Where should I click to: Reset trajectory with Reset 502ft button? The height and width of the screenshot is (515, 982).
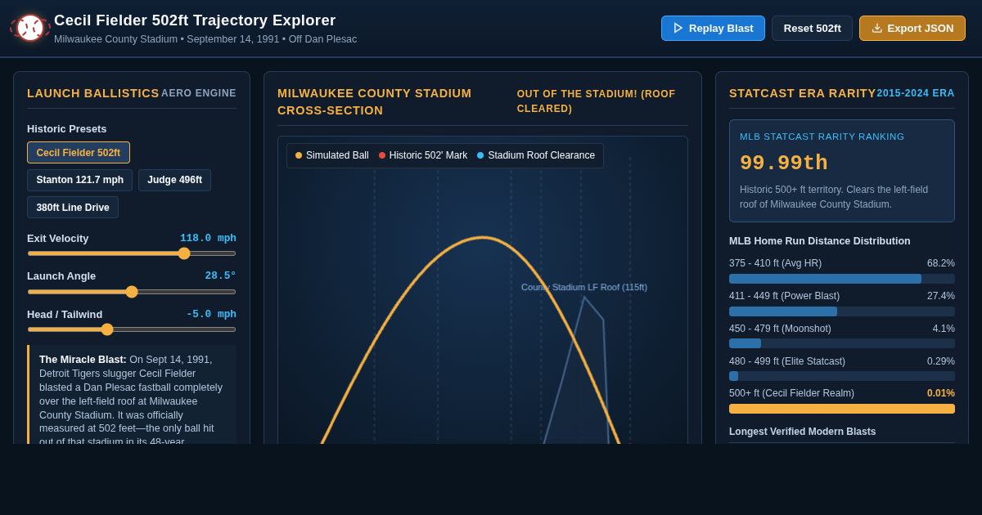(812, 28)
